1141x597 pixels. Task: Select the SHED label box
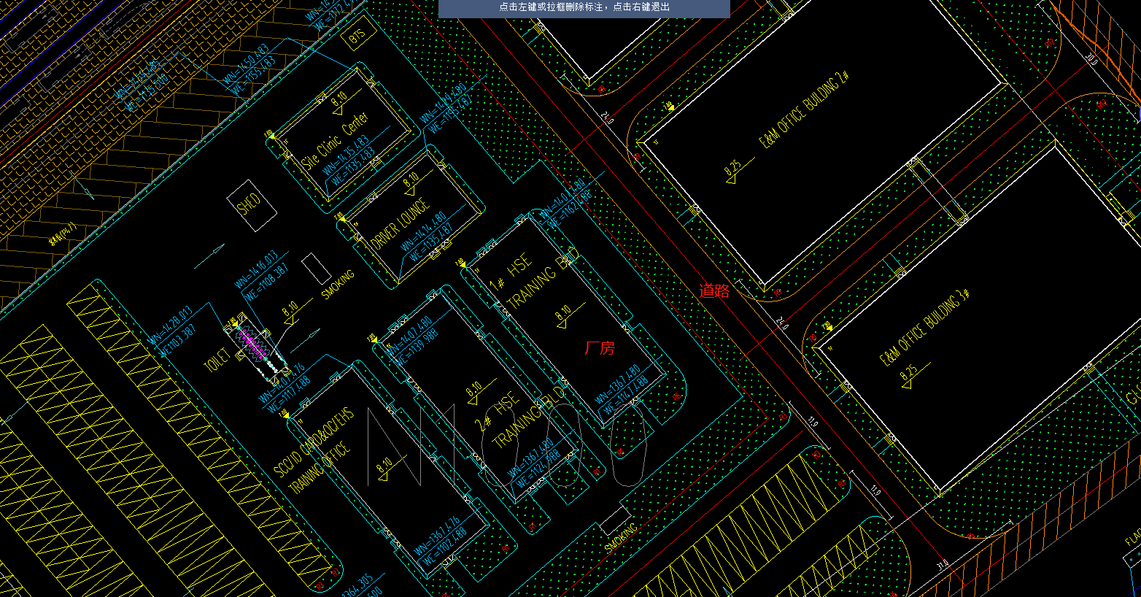point(252,206)
